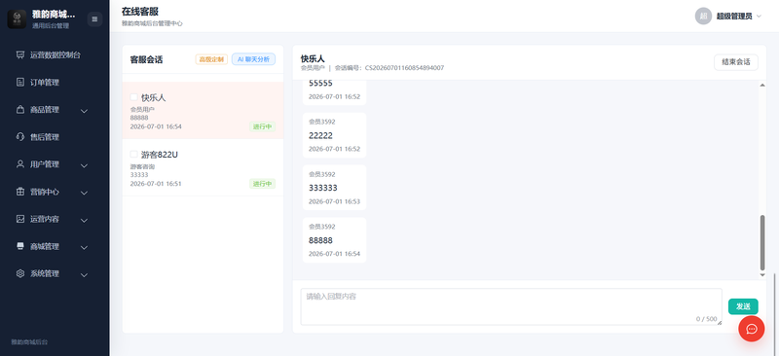Expand the 用户管理 submenu chevron
Viewport: 779px width, 356px height.
[84, 164]
